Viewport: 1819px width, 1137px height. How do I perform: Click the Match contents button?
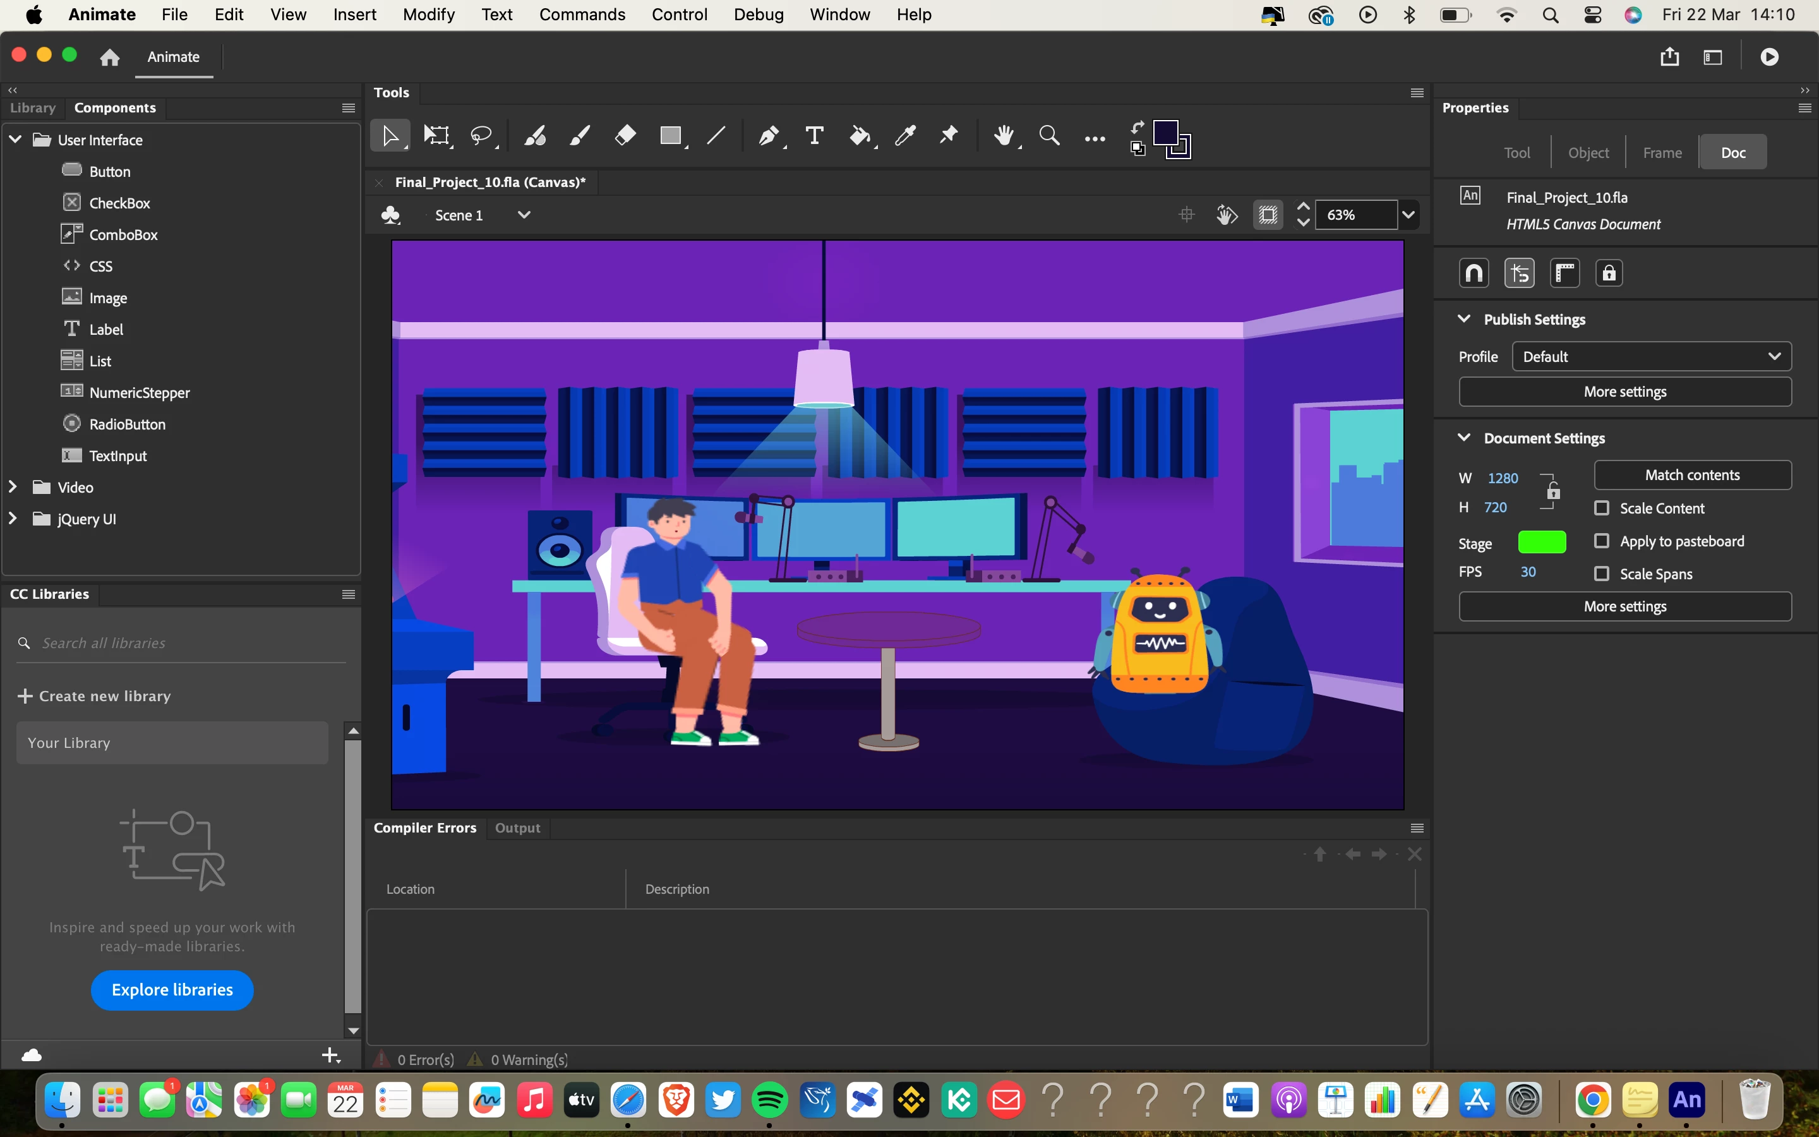[1692, 475]
